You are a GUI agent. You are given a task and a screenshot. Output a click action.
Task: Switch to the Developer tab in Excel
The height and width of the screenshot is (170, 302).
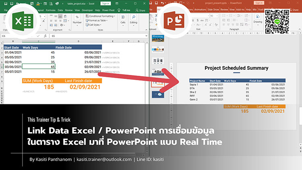[87, 10]
